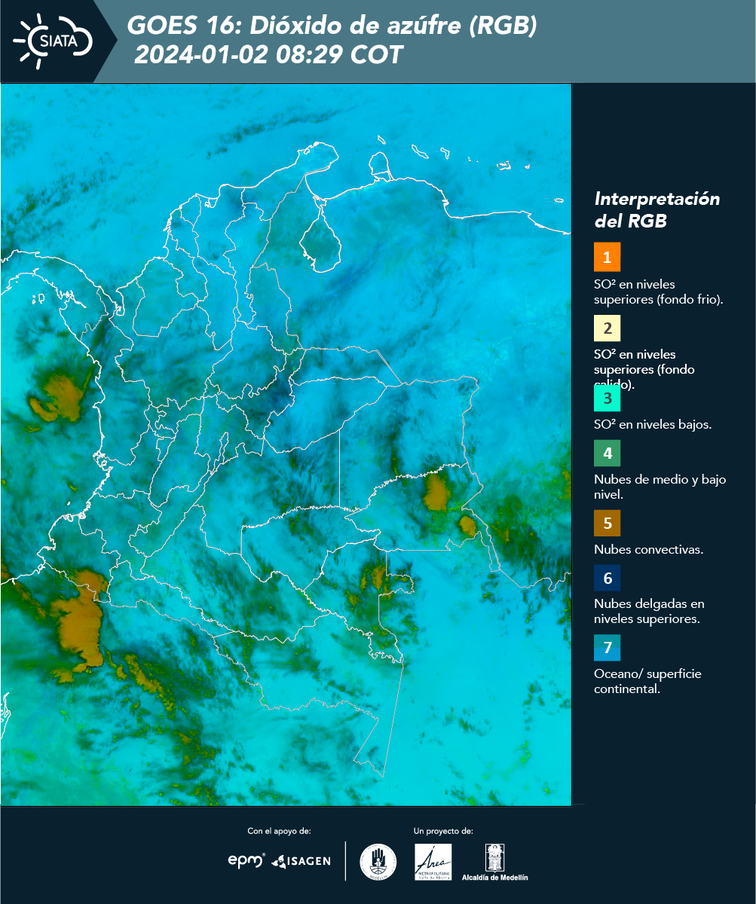The height and width of the screenshot is (904, 756).
Task: Click "Oceano/ superficie continental." label
Action: click(x=647, y=681)
